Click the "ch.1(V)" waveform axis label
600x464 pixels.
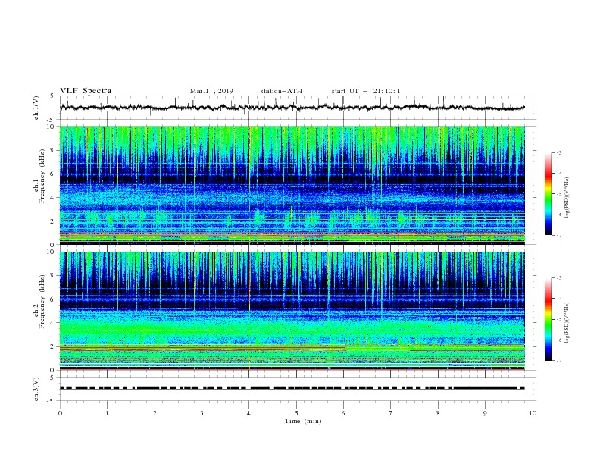tap(36, 108)
